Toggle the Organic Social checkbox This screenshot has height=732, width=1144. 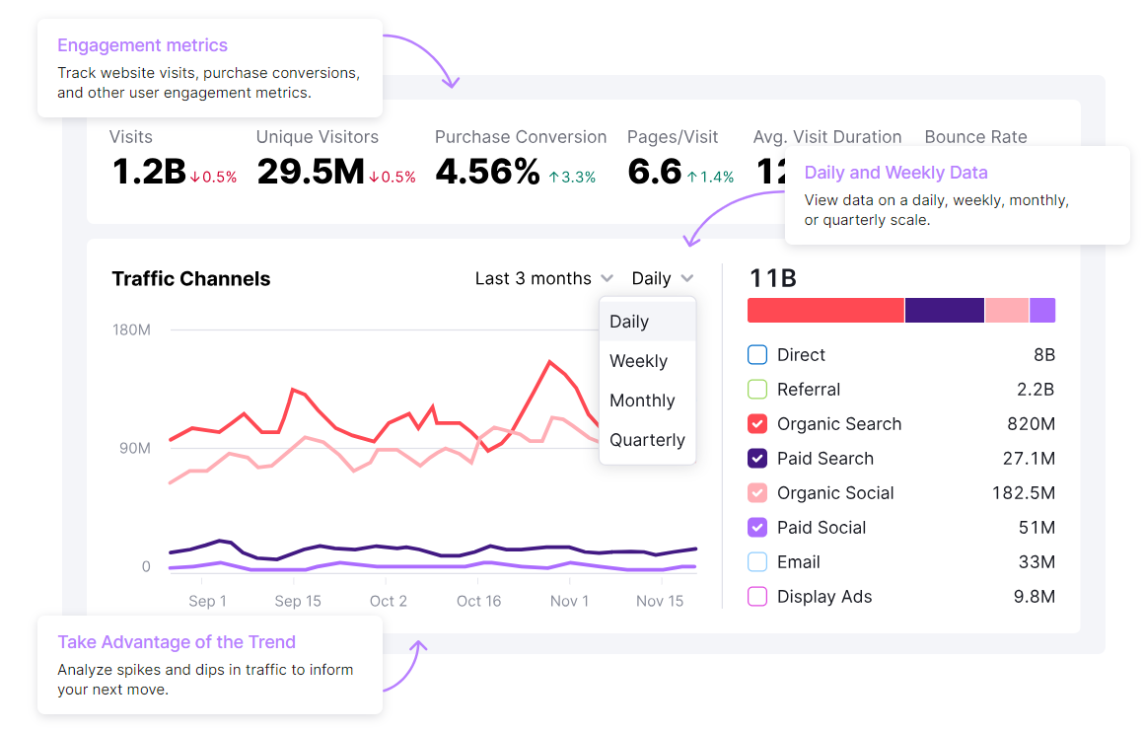[x=757, y=492]
